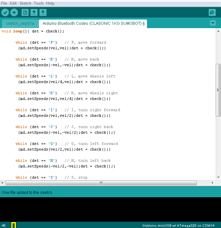Open the File menu
This screenshot has height=228, width=221.
point(4,3)
